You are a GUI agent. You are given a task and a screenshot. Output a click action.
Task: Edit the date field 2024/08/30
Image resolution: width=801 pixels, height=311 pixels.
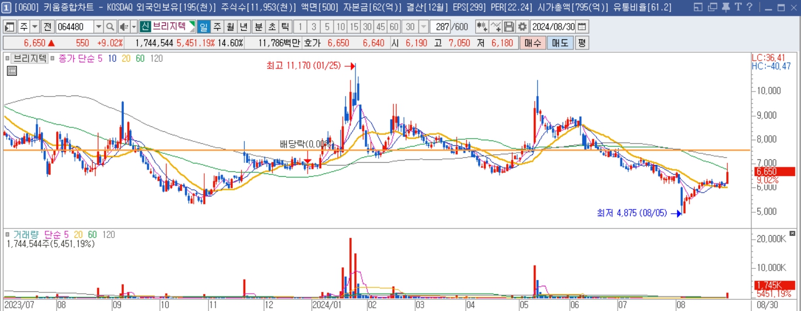[x=553, y=27]
